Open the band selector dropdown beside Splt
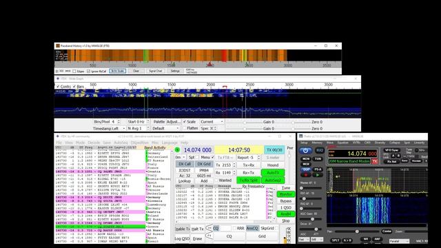This screenshot has height=248, width=441. coord(181,158)
